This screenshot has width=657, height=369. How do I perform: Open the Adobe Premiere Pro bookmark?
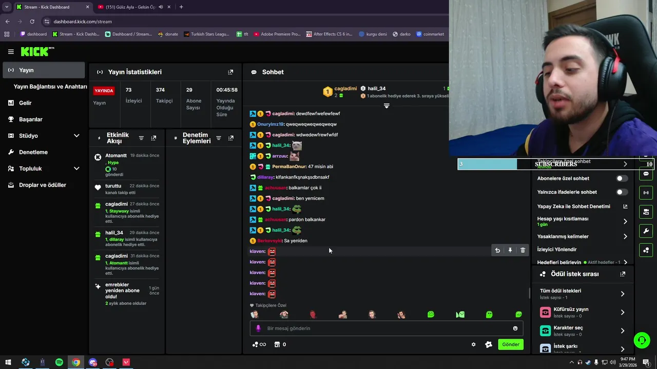point(276,34)
